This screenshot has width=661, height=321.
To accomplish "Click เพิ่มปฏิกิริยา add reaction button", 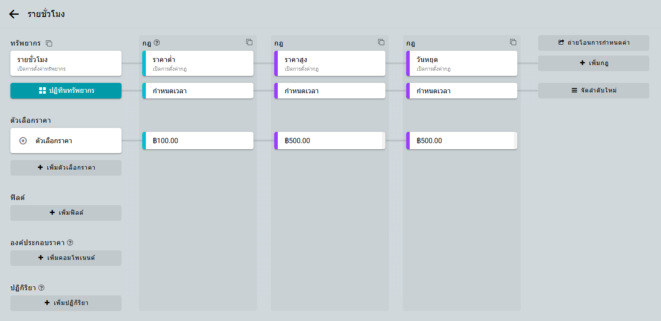I will tap(66, 303).
